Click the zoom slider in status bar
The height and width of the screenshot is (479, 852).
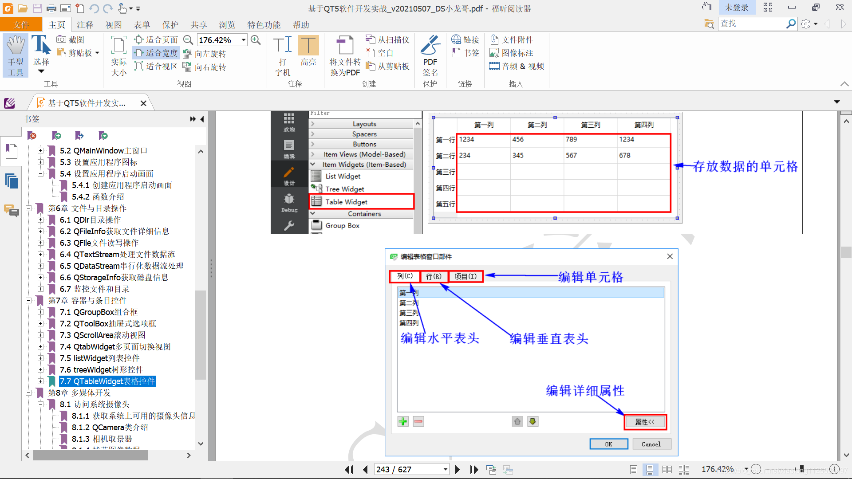click(x=801, y=469)
